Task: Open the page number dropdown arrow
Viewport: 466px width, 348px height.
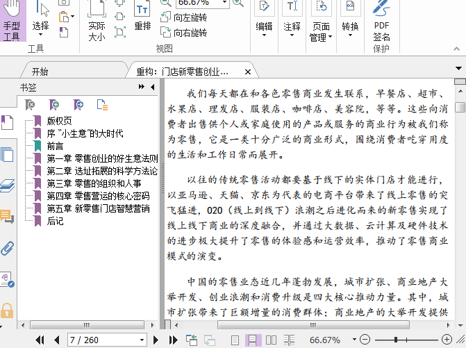Action: [142, 340]
